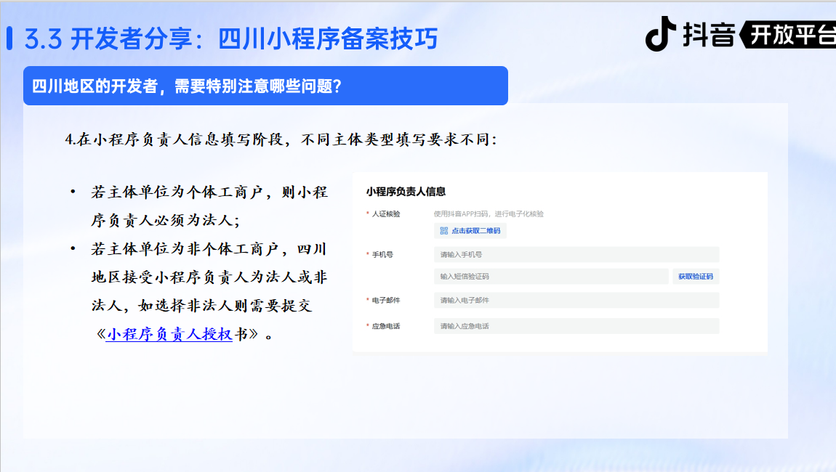Click the 小程序负责人信息 form heading

(x=406, y=192)
